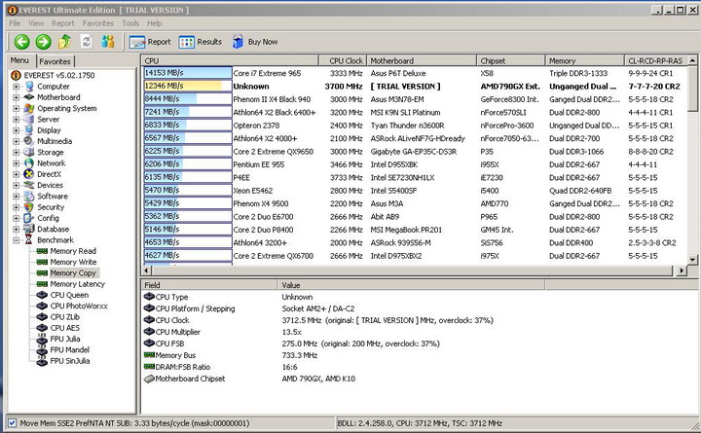Image resolution: width=701 pixels, height=433 pixels.
Task: Click the Buy Now toolbar button
Action: (255, 42)
